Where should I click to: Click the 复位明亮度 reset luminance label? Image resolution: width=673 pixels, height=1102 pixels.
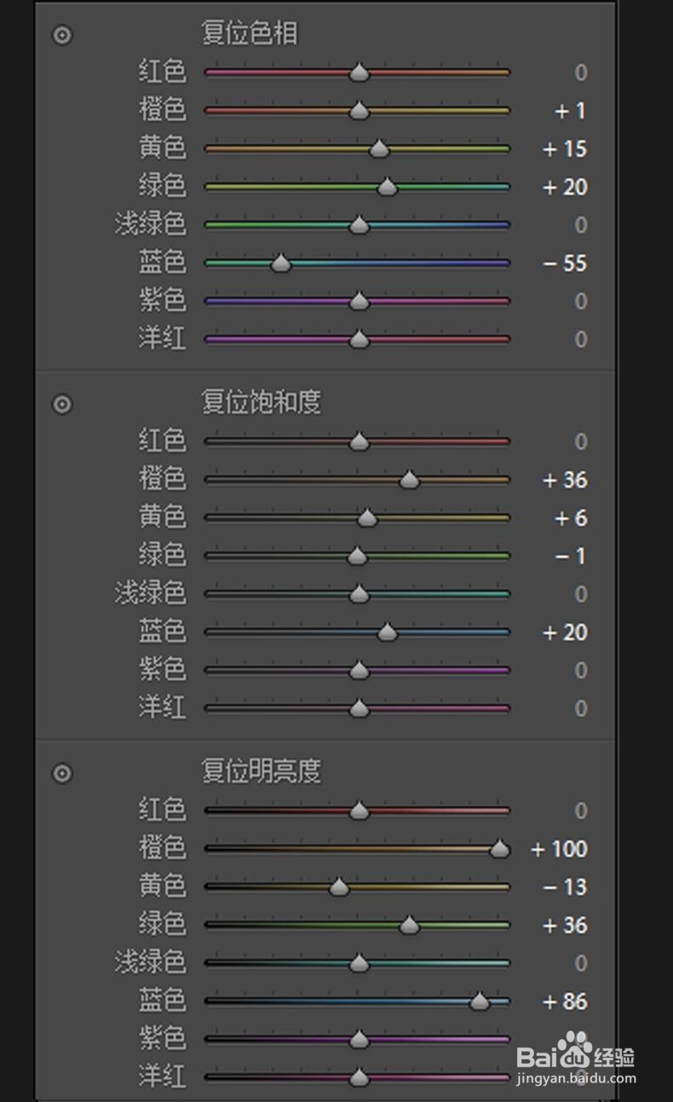click(262, 772)
